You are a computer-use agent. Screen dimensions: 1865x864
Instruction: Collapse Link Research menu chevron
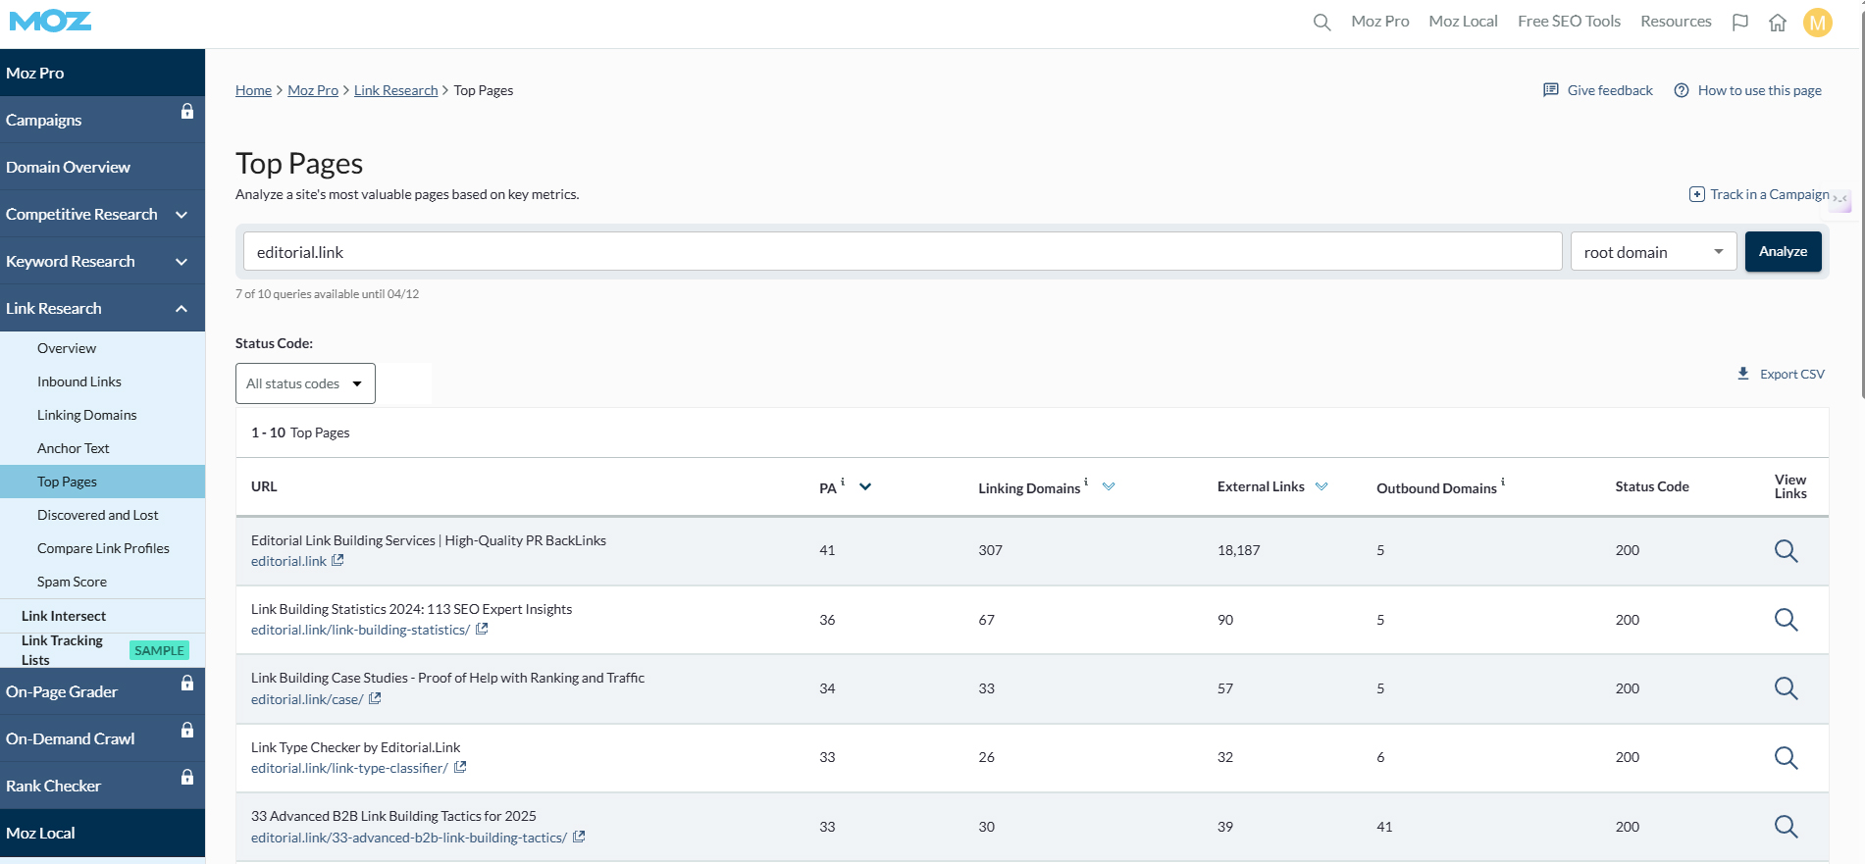[x=181, y=308]
